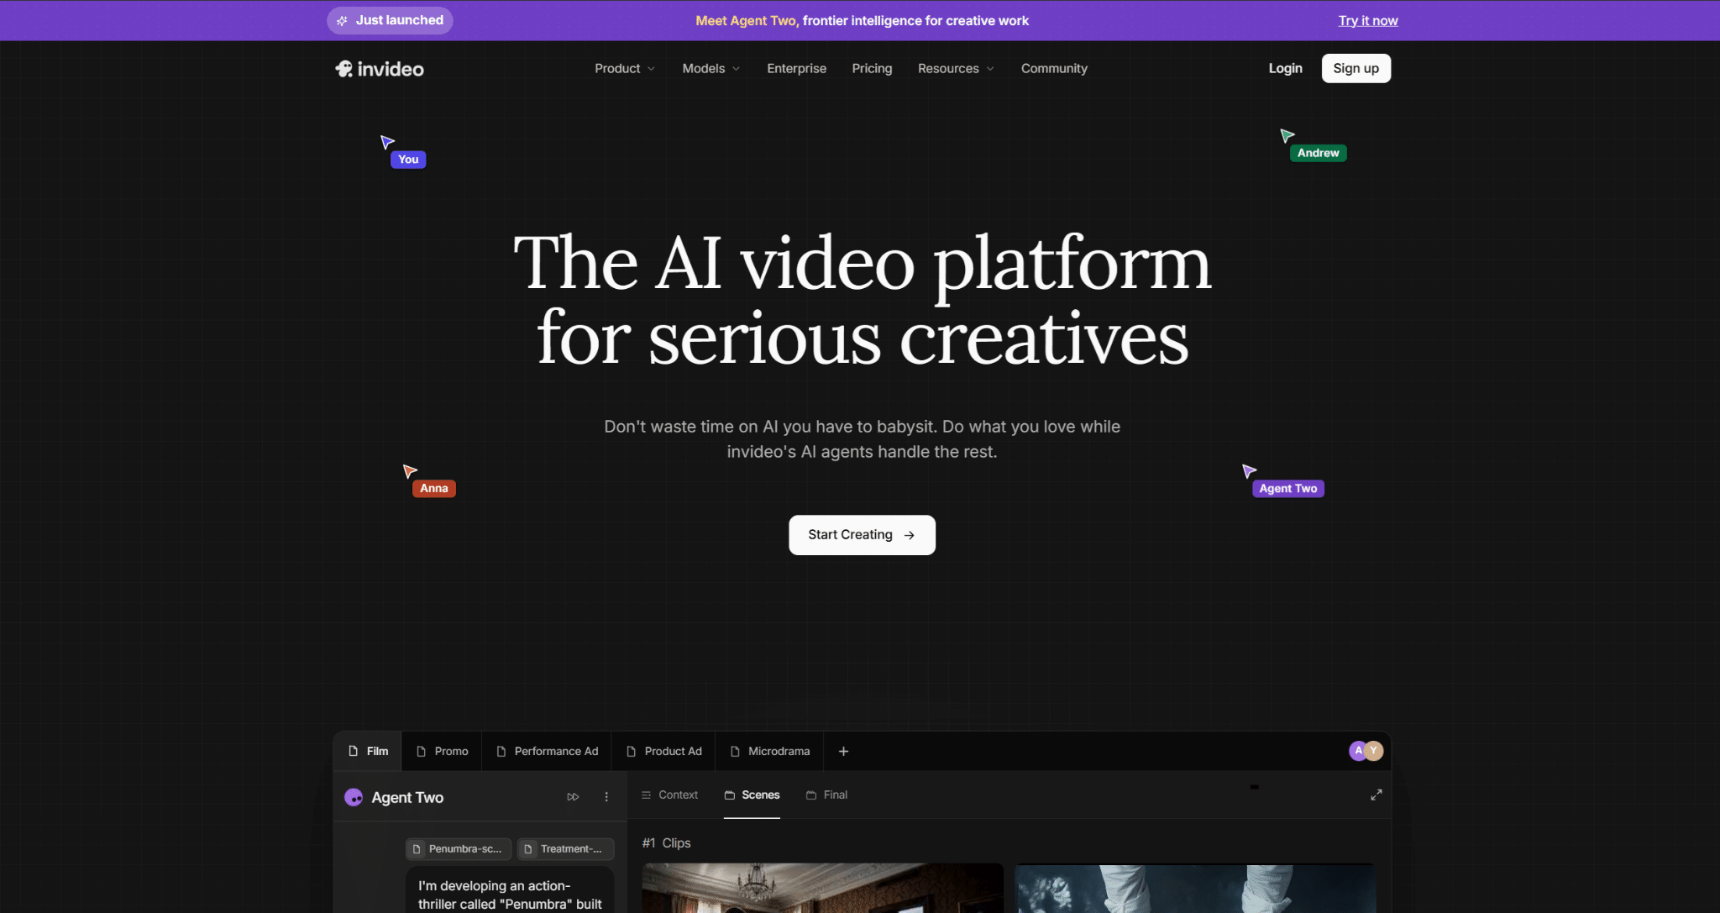The image size is (1720, 913).
Task: Open the Product Ad tab
Action: tap(663, 751)
